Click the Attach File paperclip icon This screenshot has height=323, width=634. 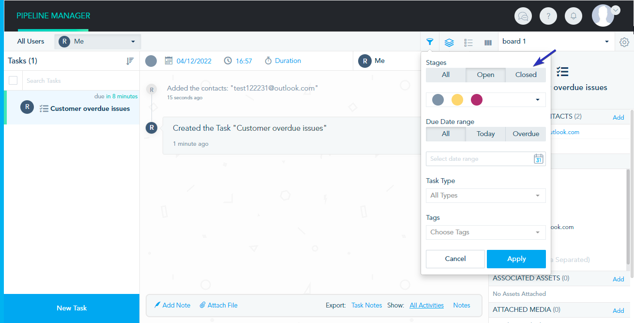point(203,305)
